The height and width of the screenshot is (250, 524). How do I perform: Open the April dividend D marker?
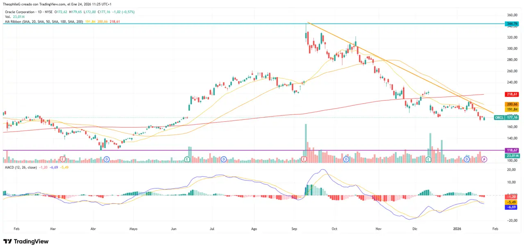pos(106,159)
